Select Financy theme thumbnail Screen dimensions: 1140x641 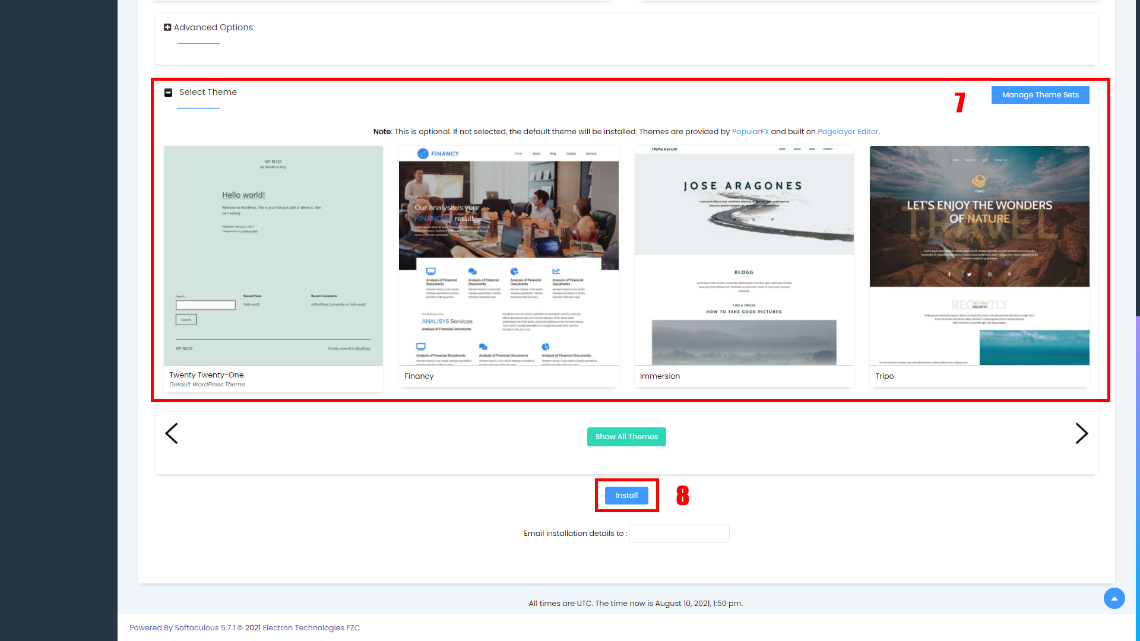pyautogui.click(x=508, y=255)
